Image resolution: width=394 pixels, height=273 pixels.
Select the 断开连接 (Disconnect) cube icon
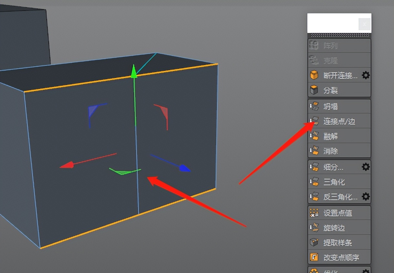pyautogui.click(x=314, y=75)
